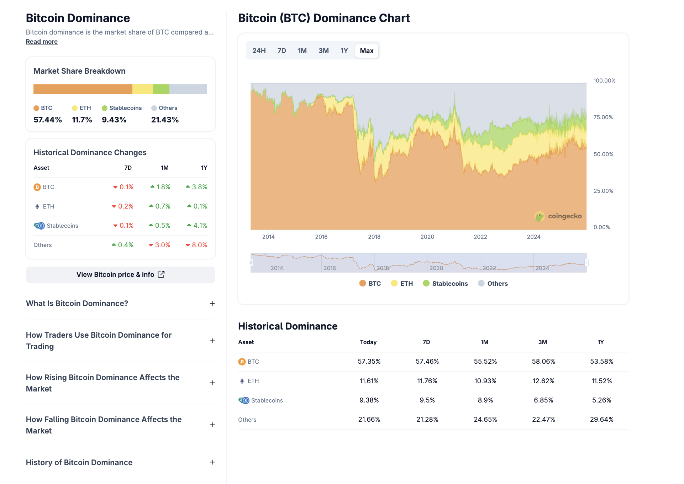This screenshot has width=684, height=484.
Task: Select the ETH icon in the Historical Dominance table
Action: click(x=242, y=381)
